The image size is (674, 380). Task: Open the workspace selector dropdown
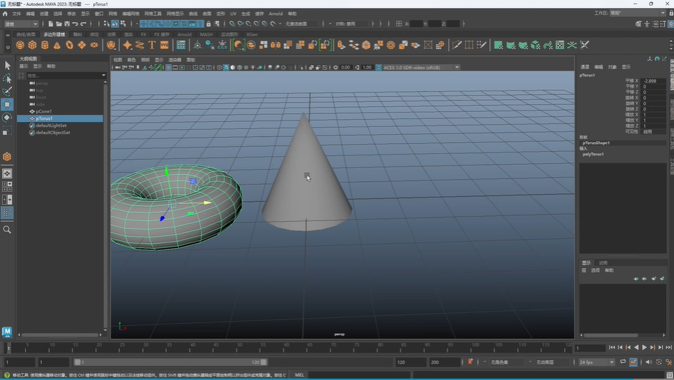638,14
